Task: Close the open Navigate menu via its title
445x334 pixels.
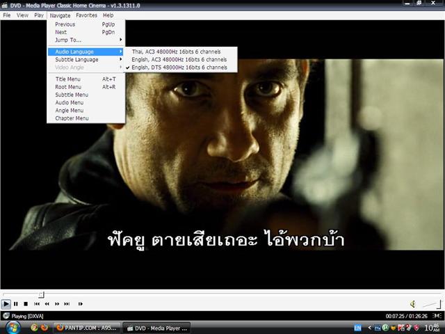Action: coord(60,15)
